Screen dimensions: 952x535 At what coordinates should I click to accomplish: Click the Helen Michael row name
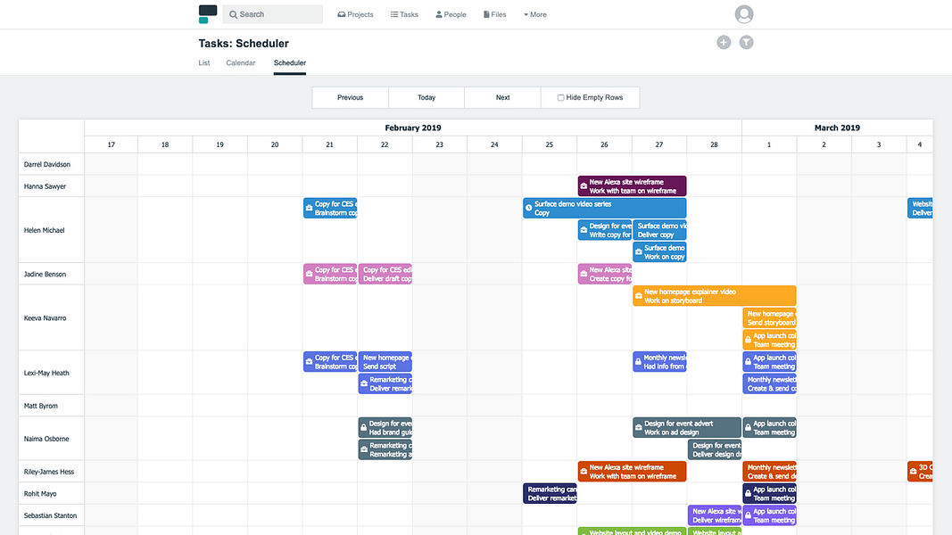(44, 230)
